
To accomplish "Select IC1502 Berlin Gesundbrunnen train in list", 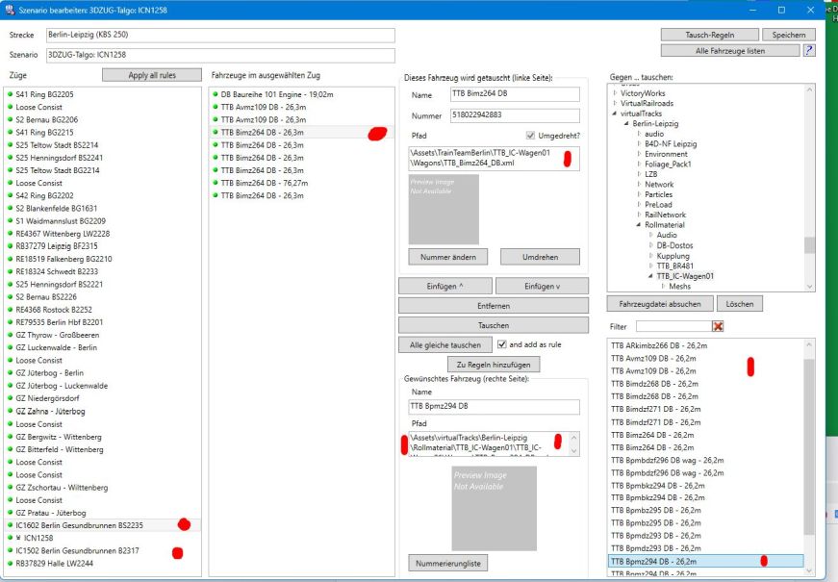I will (x=77, y=550).
